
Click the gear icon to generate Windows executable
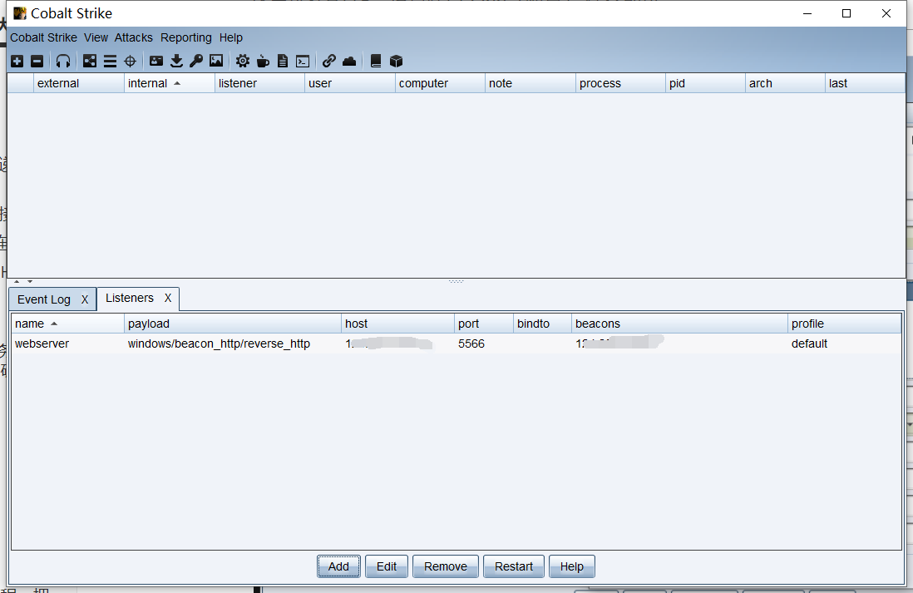coord(243,61)
